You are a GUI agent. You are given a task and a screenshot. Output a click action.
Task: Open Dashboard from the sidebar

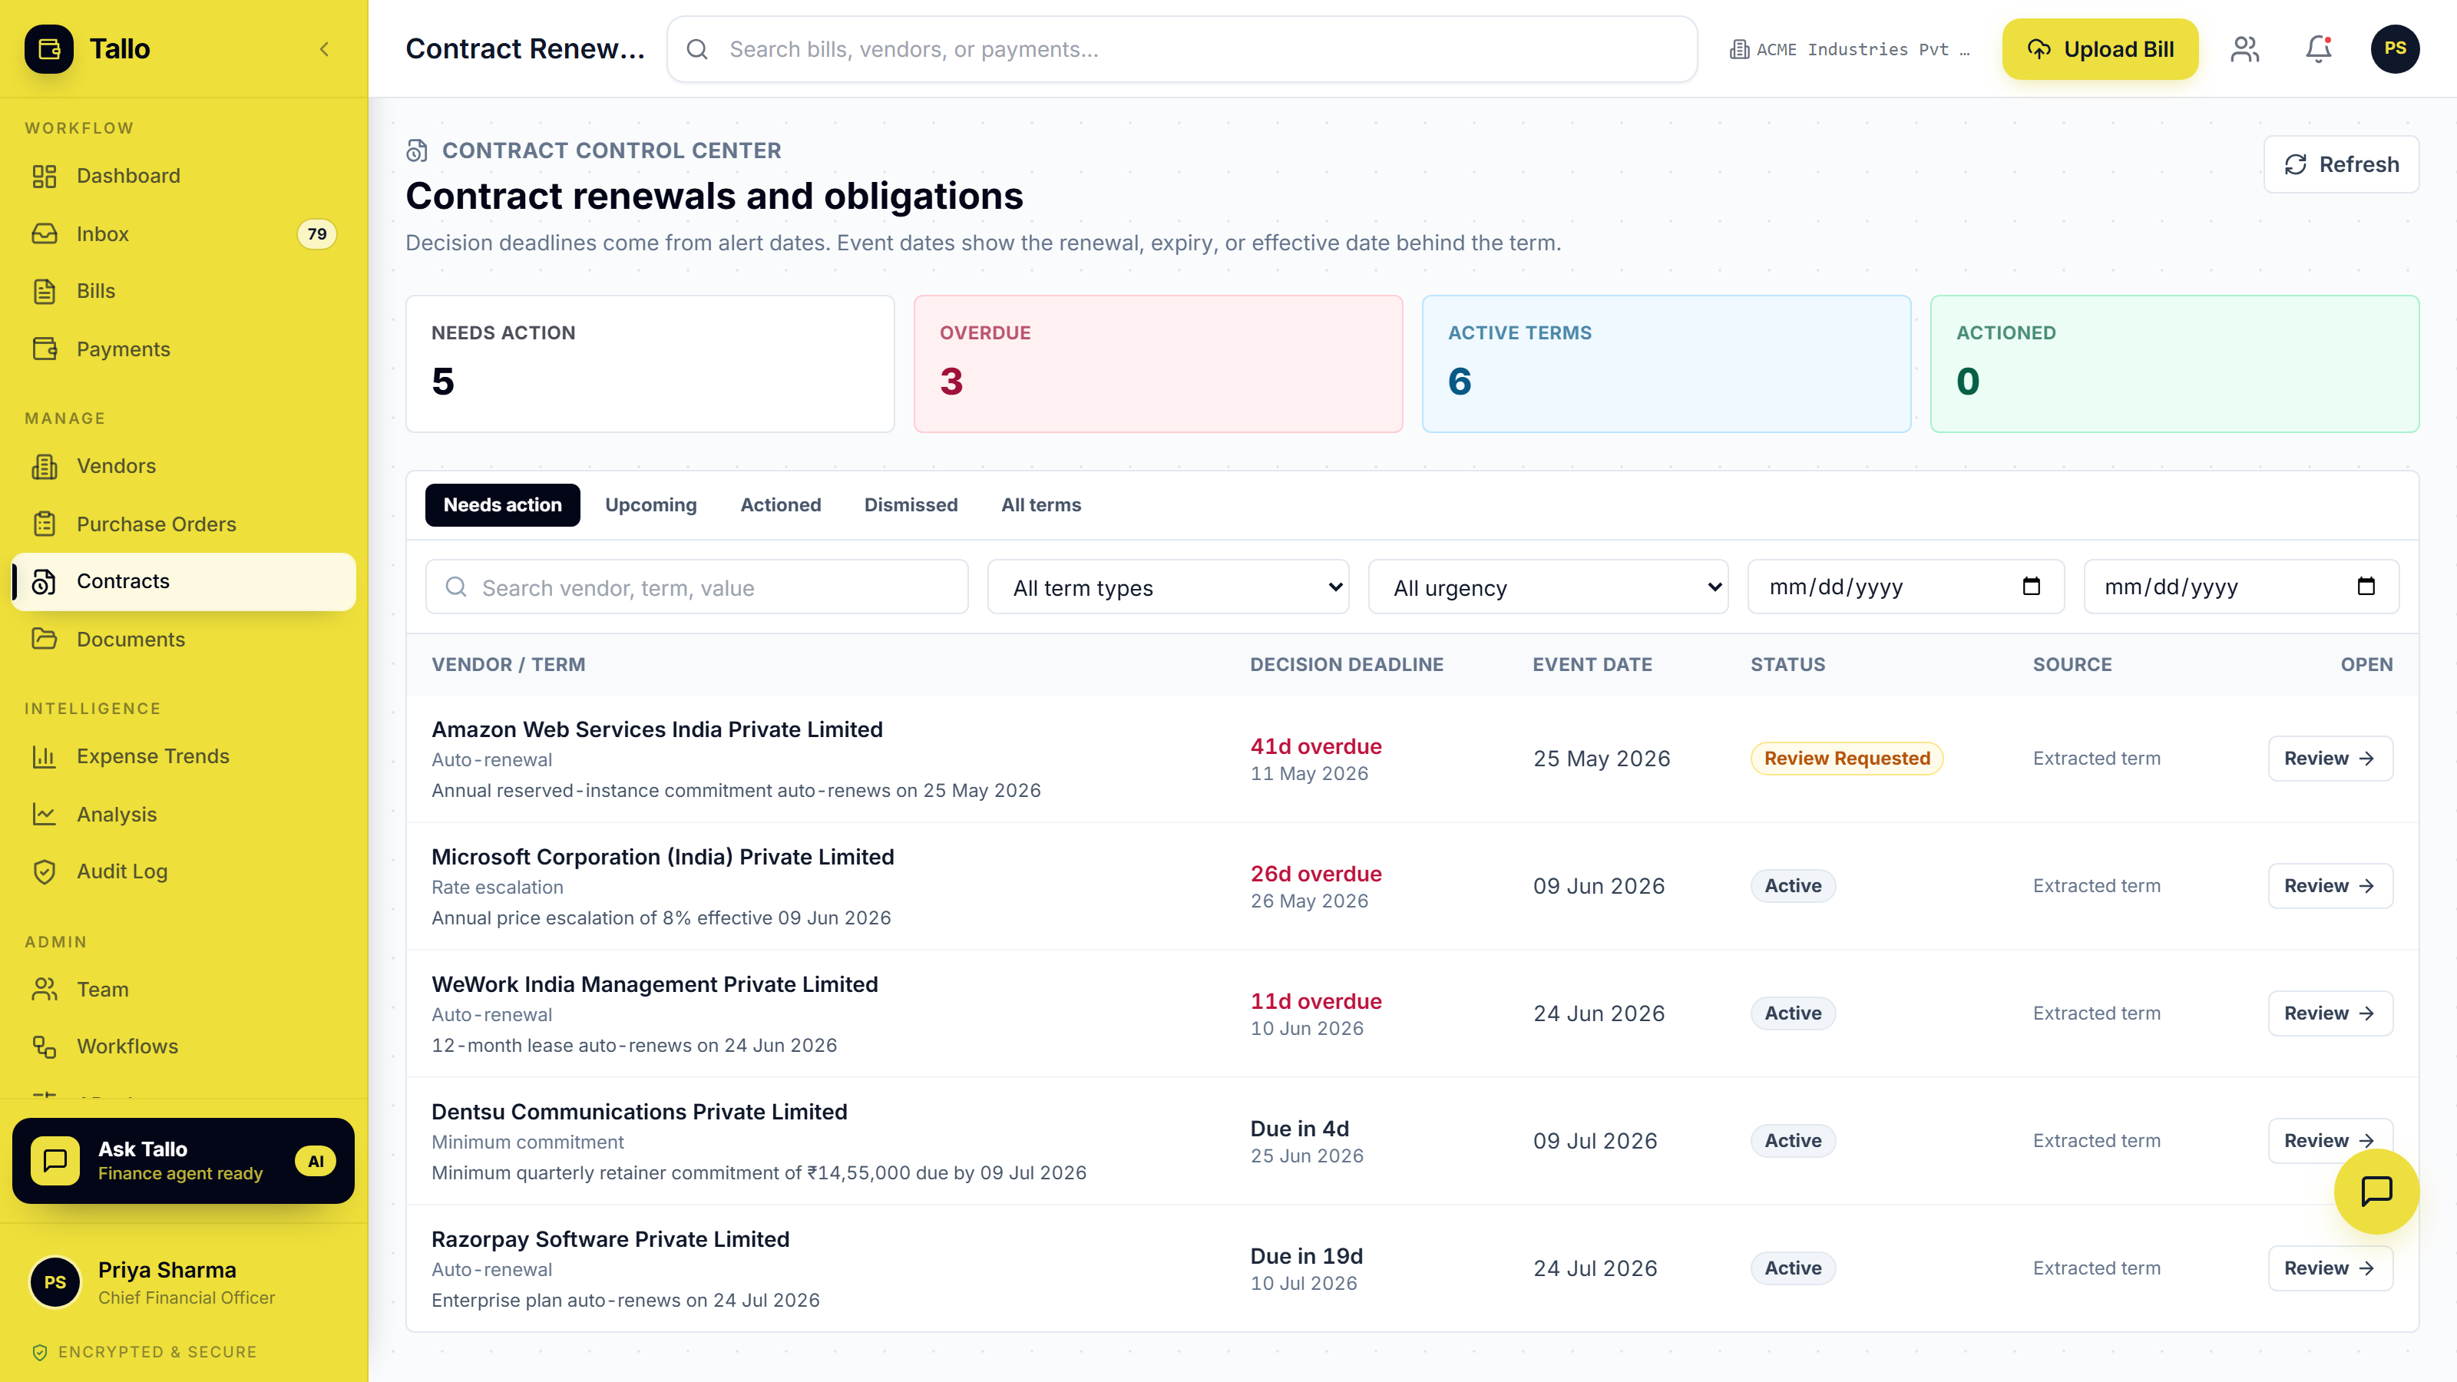[184, 176]
